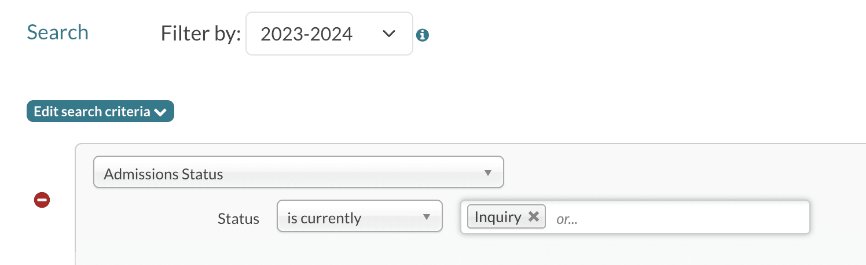866x265 pixels.
Task: Select the Inquiry status tag
Action: [x=498, y=217]
